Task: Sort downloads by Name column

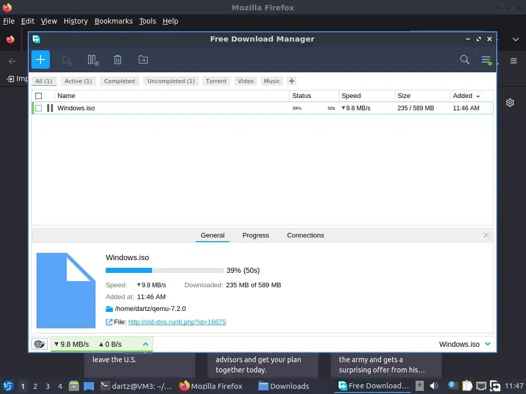Action: point(172,96)
